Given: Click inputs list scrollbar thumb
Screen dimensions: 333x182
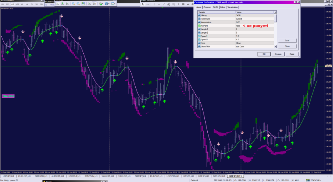Looking at the screenshot, I should pyautogui.click(x=275, y=18).
